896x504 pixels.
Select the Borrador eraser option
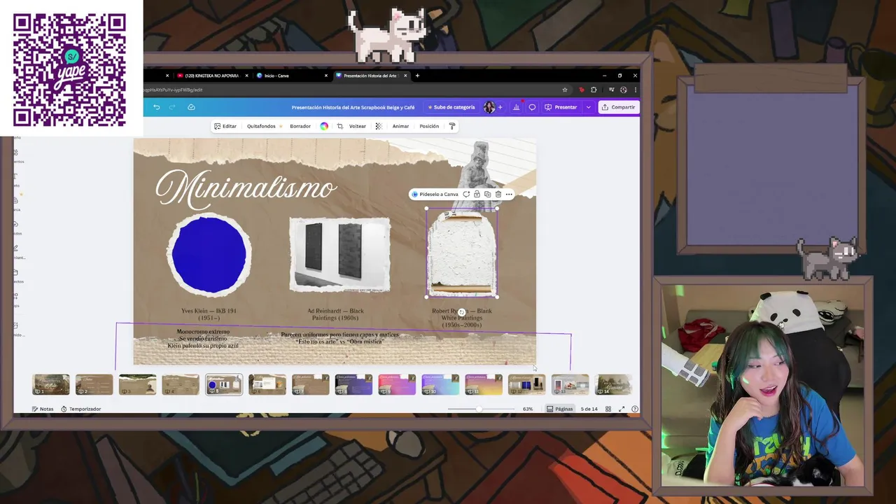pyautogui.click(x=300, y=126)
